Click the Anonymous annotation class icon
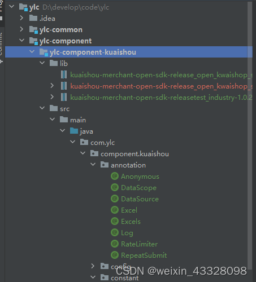The image size is (256, 282). (115, 176)
